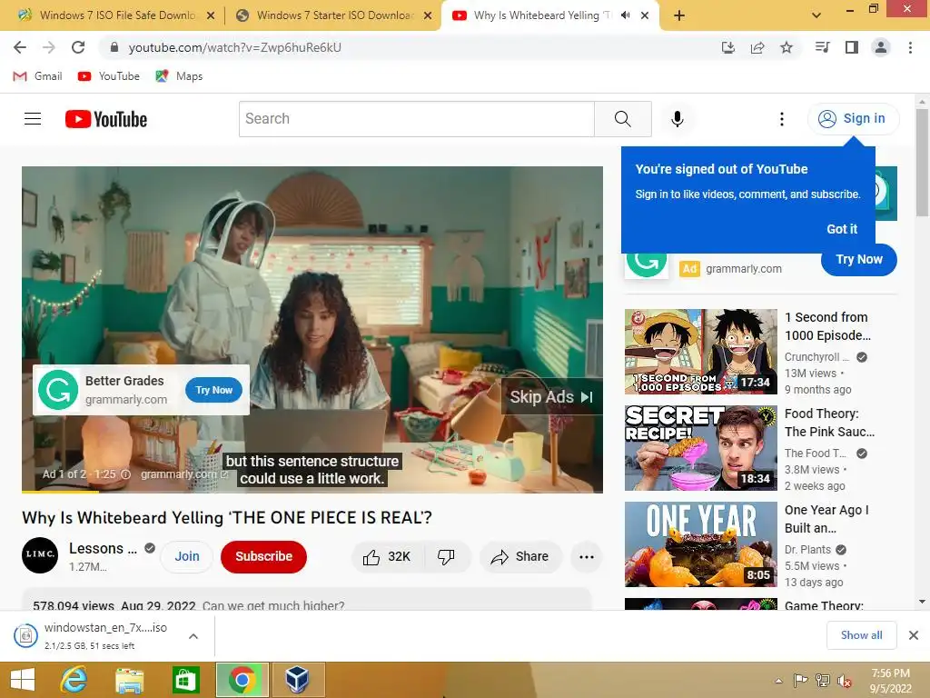Screen dimensions: 930x698
Task: Share this page via address bar icon
Action: tap(757, 47)
